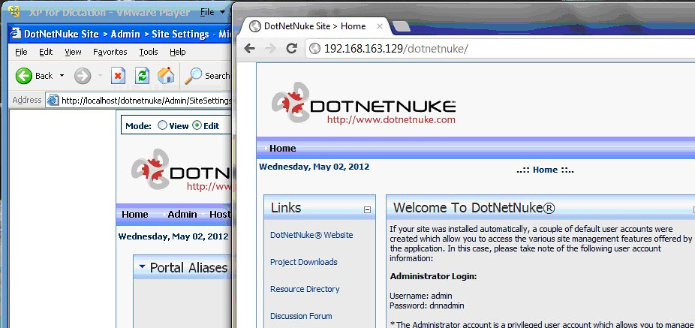Click the VMware Player title bar icon
695x328 pixels.
pos(14,11)
